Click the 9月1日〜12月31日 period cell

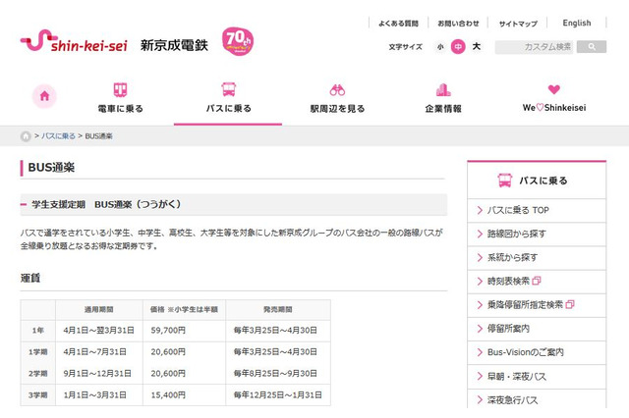pyautogui.click(x=97, y=374)
